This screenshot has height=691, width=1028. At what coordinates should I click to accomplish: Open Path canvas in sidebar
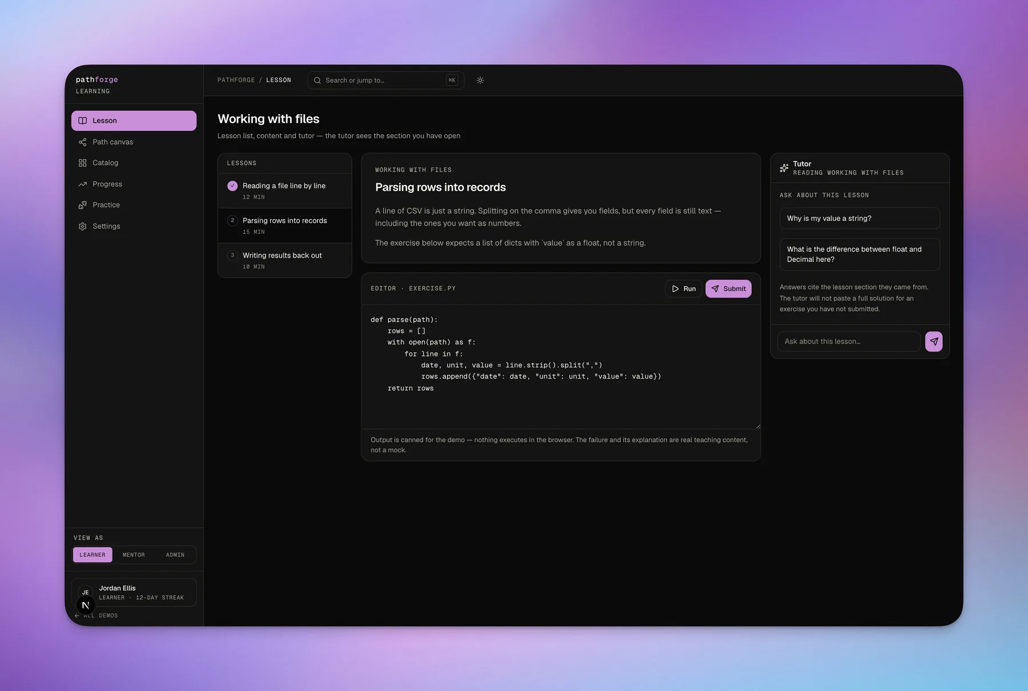(134, 142)
